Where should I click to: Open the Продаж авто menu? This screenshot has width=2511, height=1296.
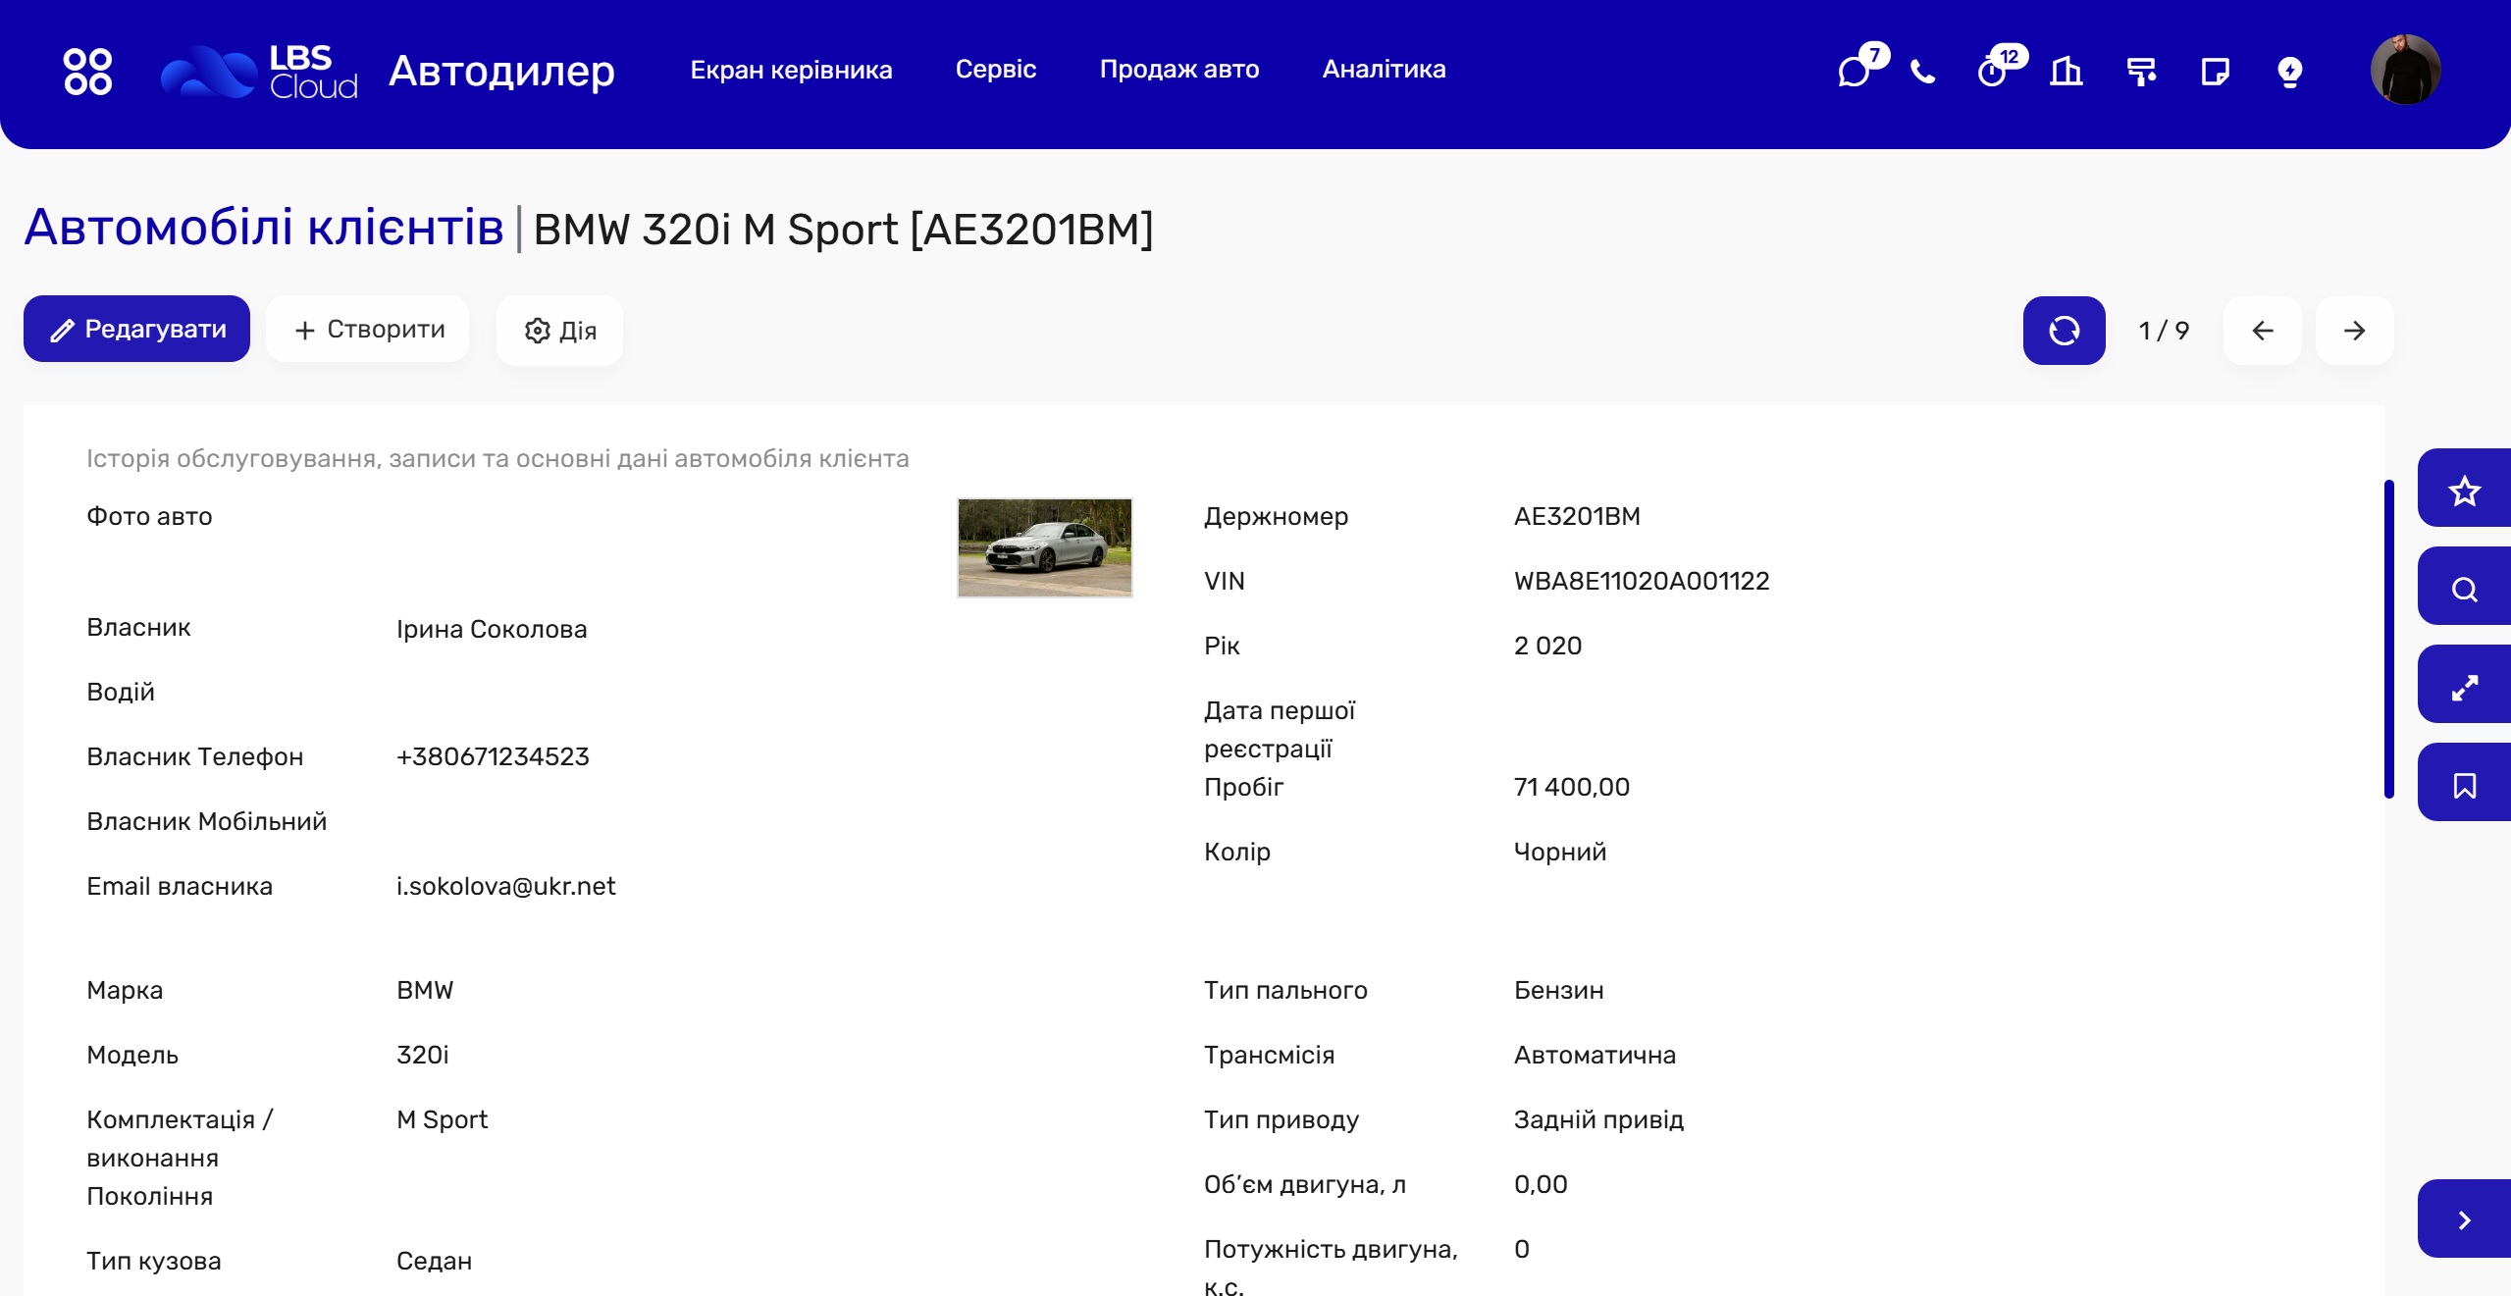click(x=1179, y=70)
